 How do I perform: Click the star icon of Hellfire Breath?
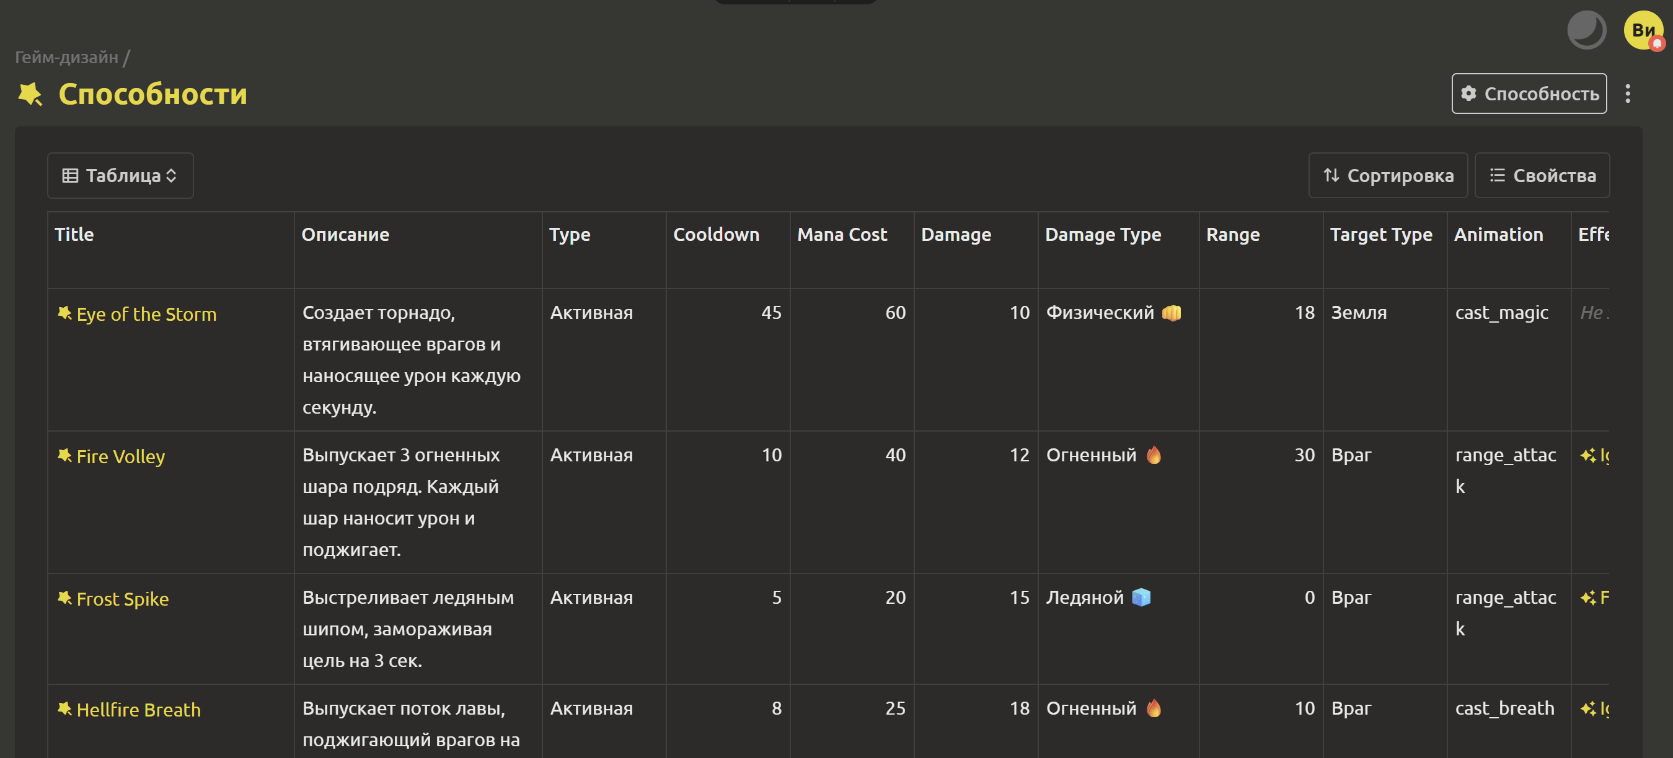pos(64,708)
